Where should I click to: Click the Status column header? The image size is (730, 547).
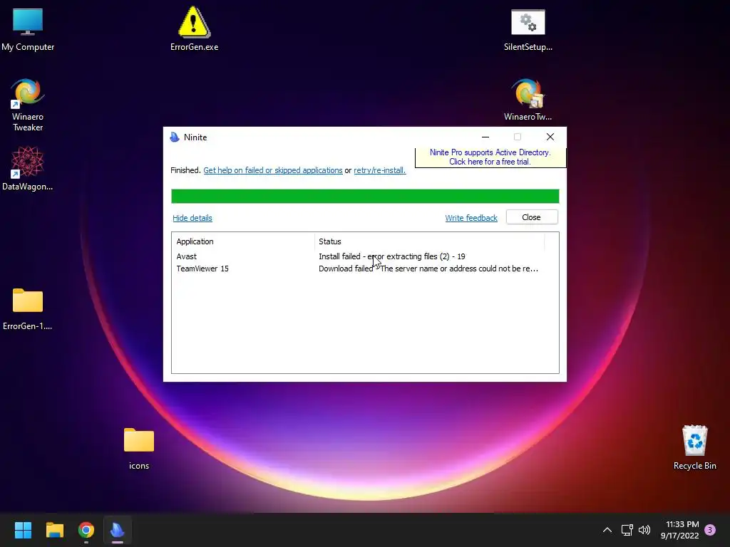[429, 241]
